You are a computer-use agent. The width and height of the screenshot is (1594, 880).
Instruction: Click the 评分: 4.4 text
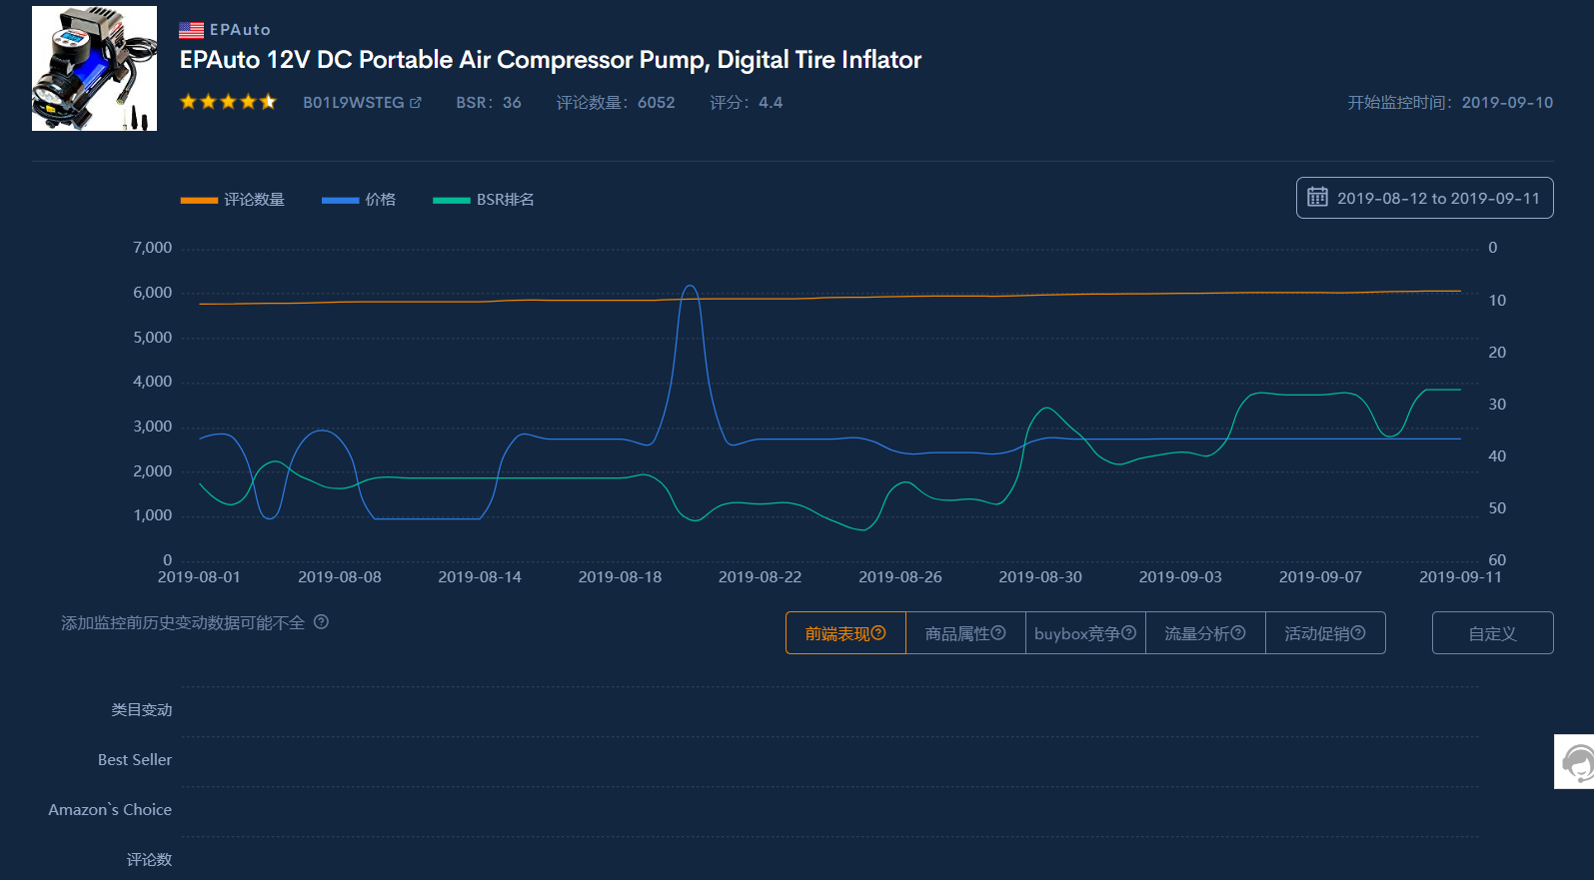[x=747, y=102]
